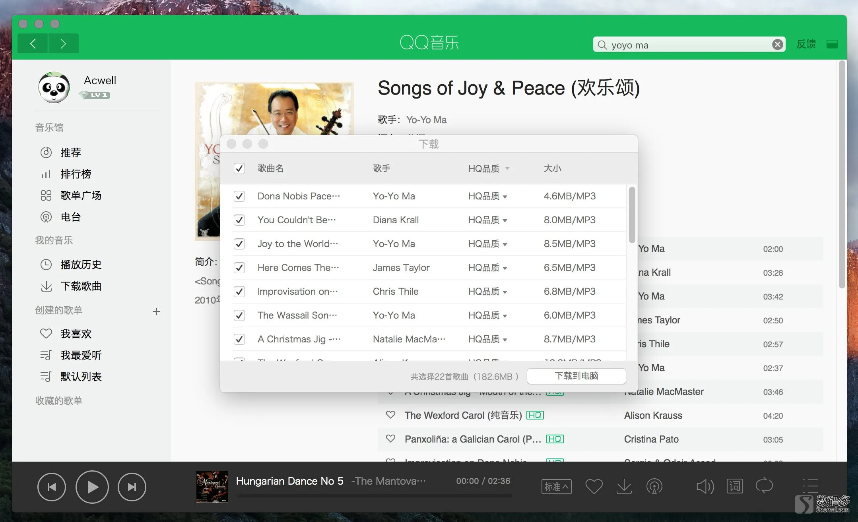Open 下载歌曲 downloaded songs
858x522 pixels.
pos(81,286)
